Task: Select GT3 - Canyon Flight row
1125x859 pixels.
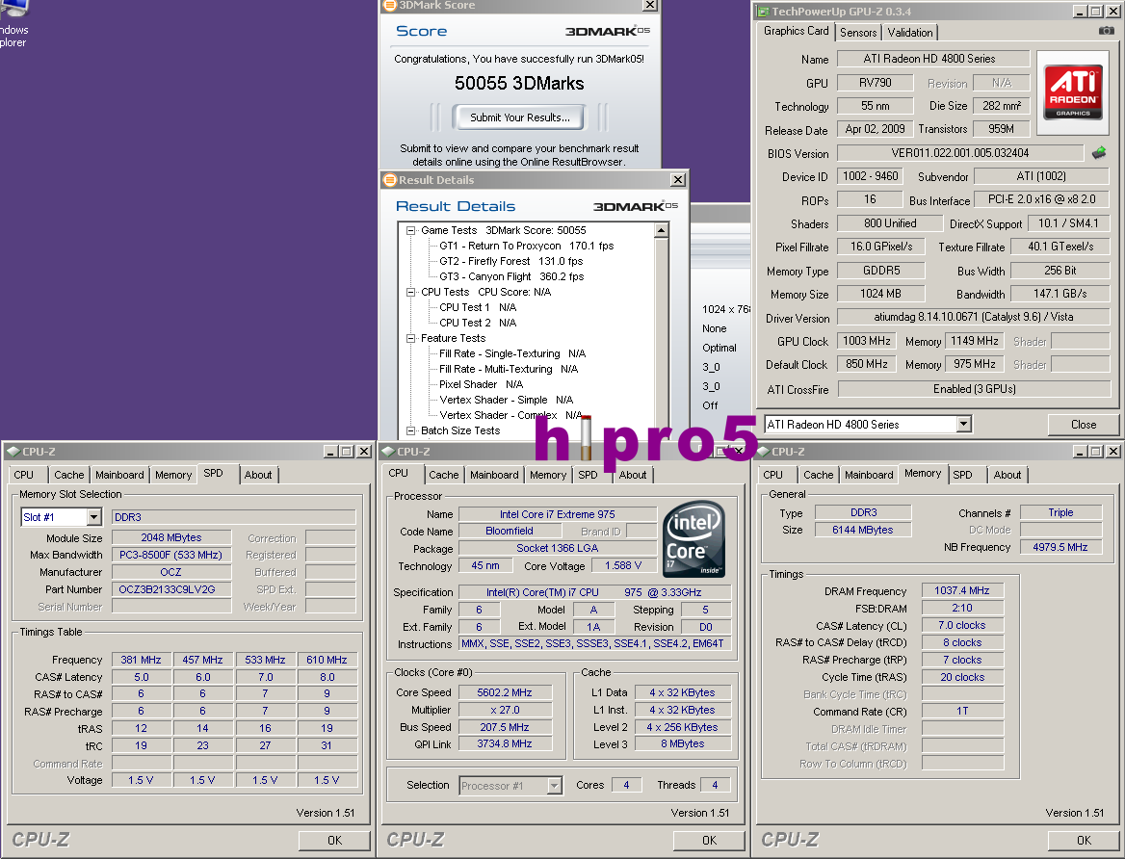Action: pos(511,276)
